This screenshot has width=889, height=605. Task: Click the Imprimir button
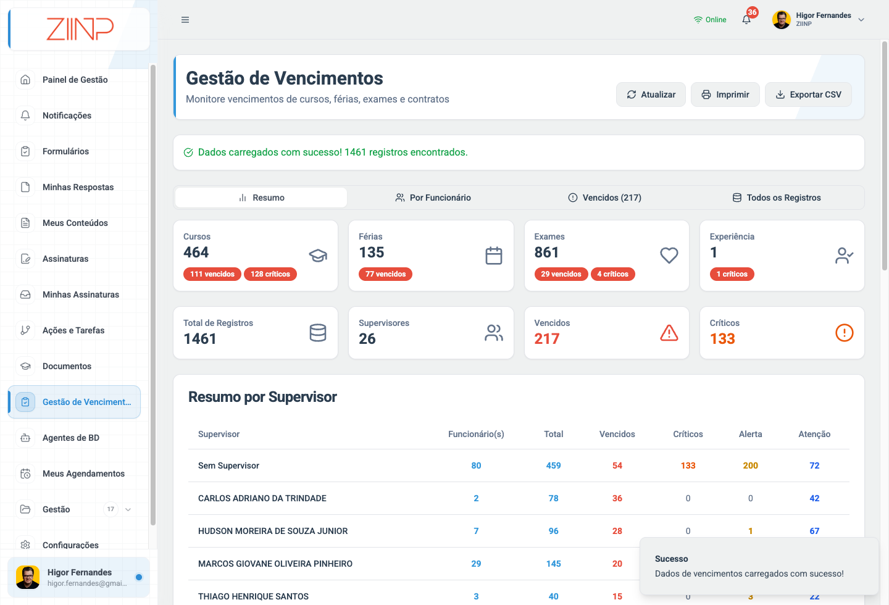pyautogui.click(x=725, y=94)
